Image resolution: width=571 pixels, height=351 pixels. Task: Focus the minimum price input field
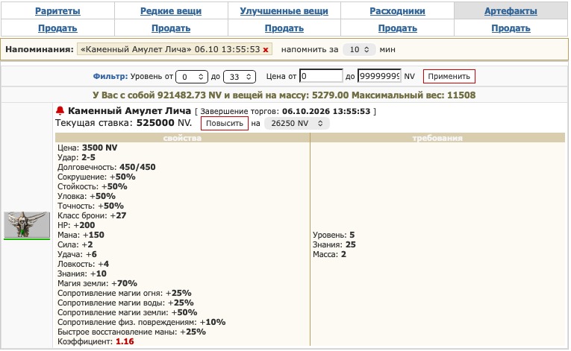pos(321,76)
